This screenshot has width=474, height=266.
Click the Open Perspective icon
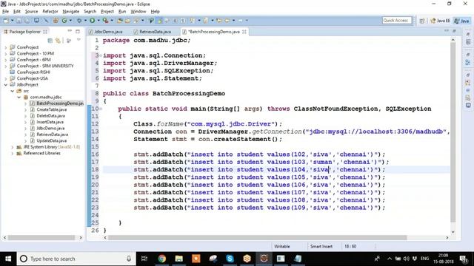[422, 21]
